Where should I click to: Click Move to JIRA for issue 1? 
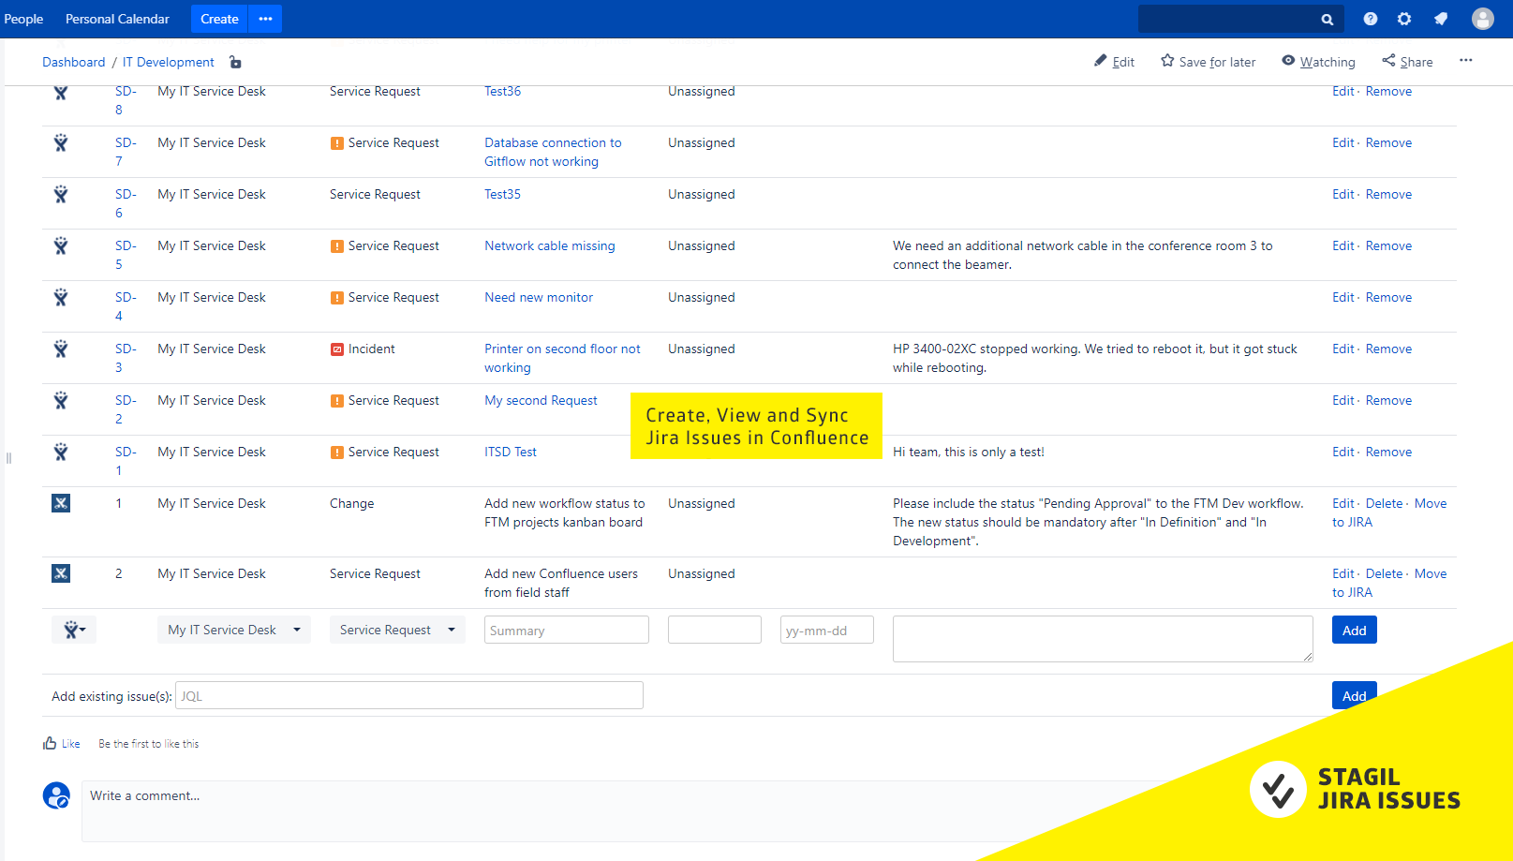coord(1389,512)
